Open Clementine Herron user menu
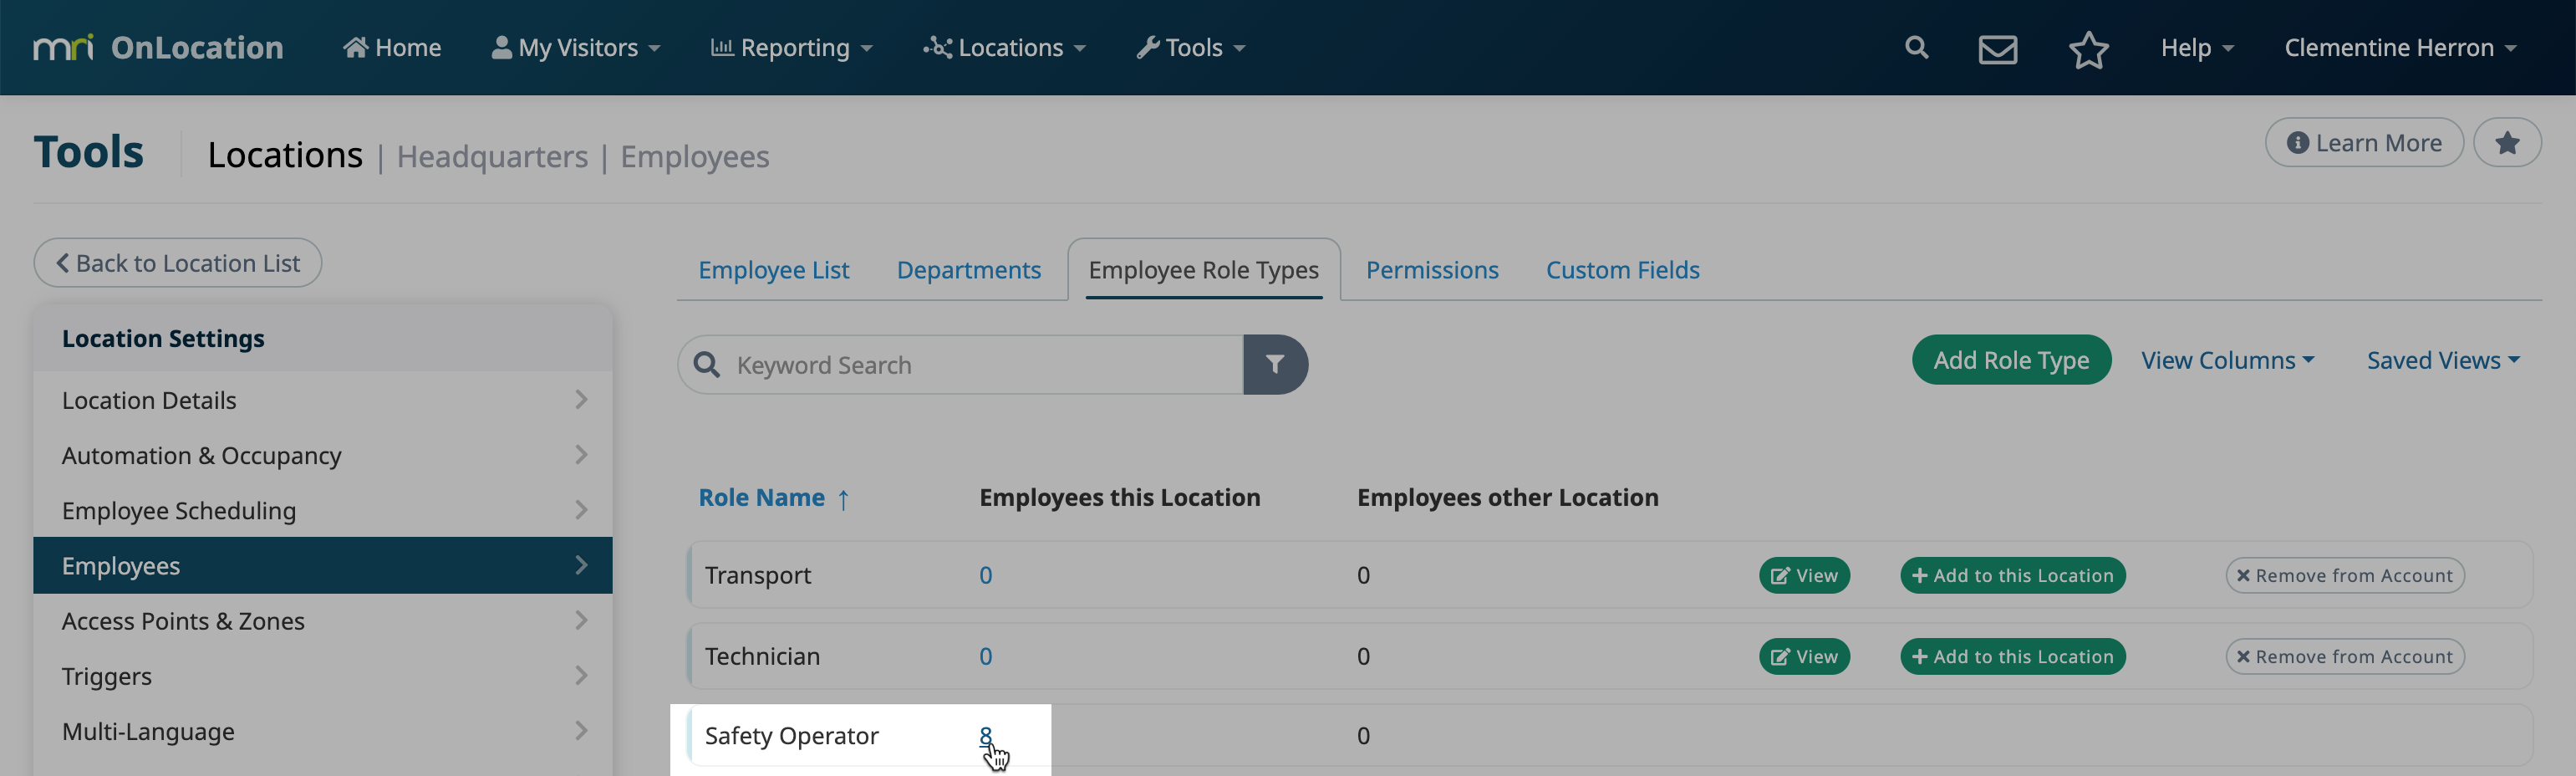This screenshot has width=2576, height=776. pyautogui.click(x=2399, y=47)
